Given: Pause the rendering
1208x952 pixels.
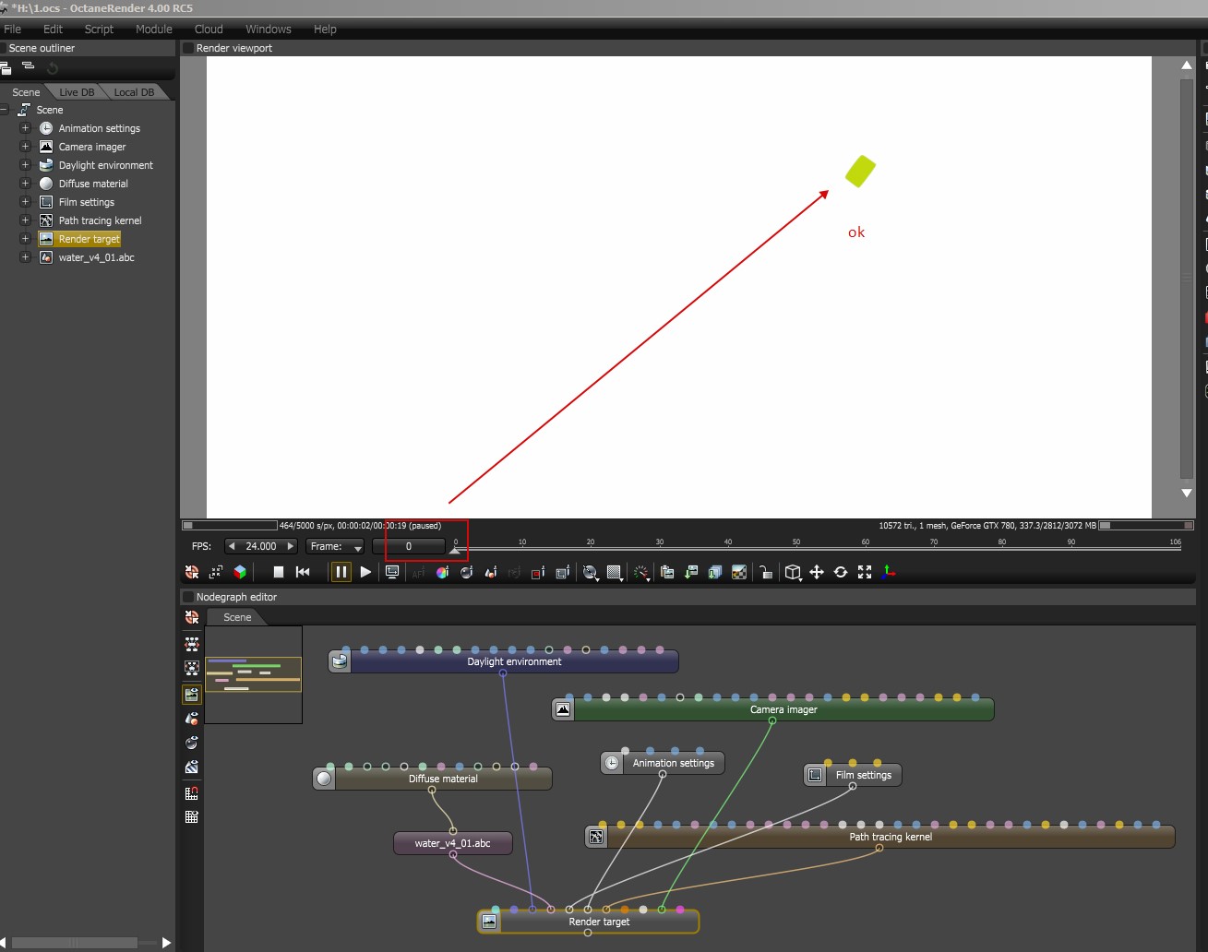Looking at the screenshot, I should [341, 572].
